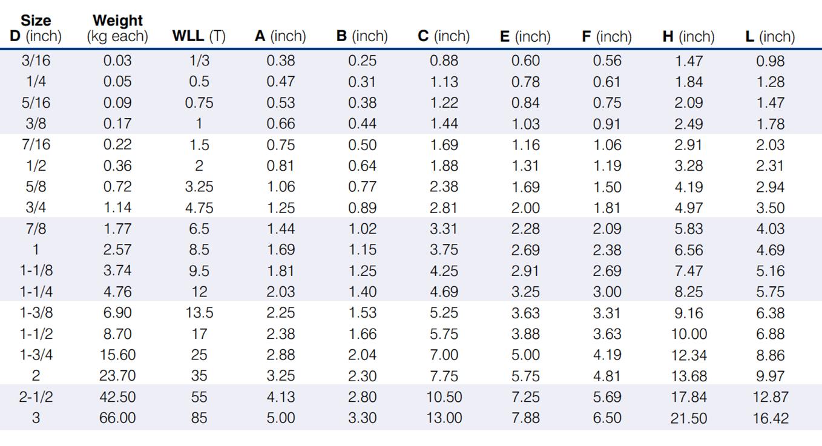The height and width of the screenshot is (446, 822).
Task: Select the E (inch) column header
Action: click(x=525, y=36)
